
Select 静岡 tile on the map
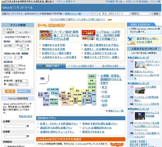coord(80,101)
